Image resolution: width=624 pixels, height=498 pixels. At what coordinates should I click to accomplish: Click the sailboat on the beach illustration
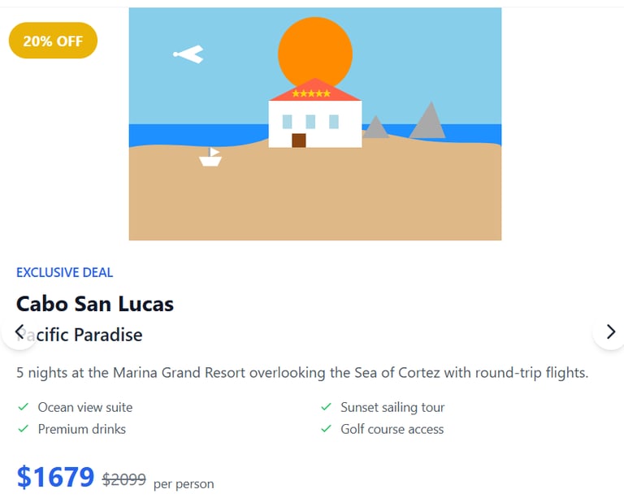click(210, 158)
